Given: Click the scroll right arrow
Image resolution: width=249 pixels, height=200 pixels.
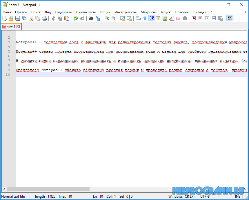Looking at the screenshot, I should 245,189.
